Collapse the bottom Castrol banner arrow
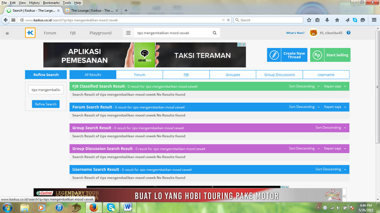 pos(344,196)
